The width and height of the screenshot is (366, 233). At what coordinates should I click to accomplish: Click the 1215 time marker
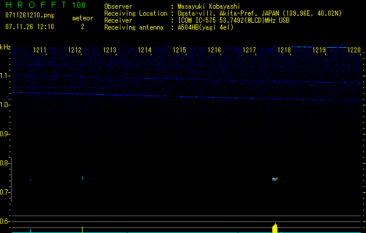[x=179, y=50]
